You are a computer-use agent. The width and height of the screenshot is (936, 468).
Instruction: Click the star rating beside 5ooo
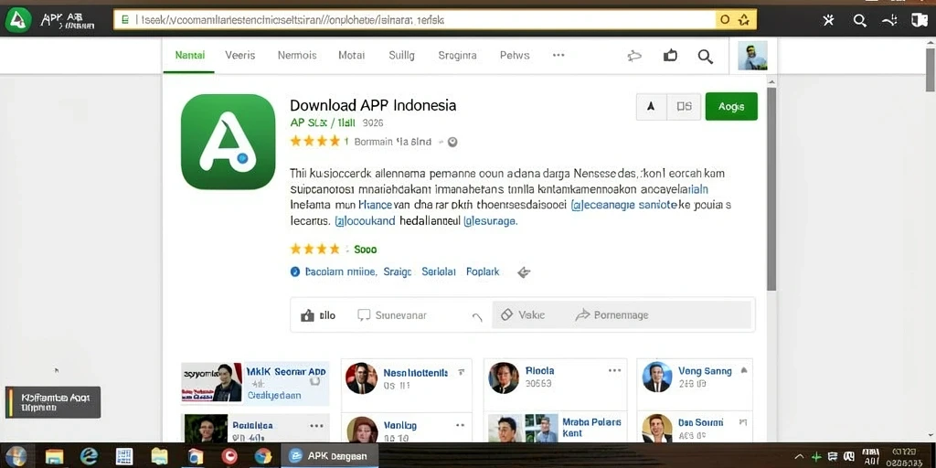[314, 249]
